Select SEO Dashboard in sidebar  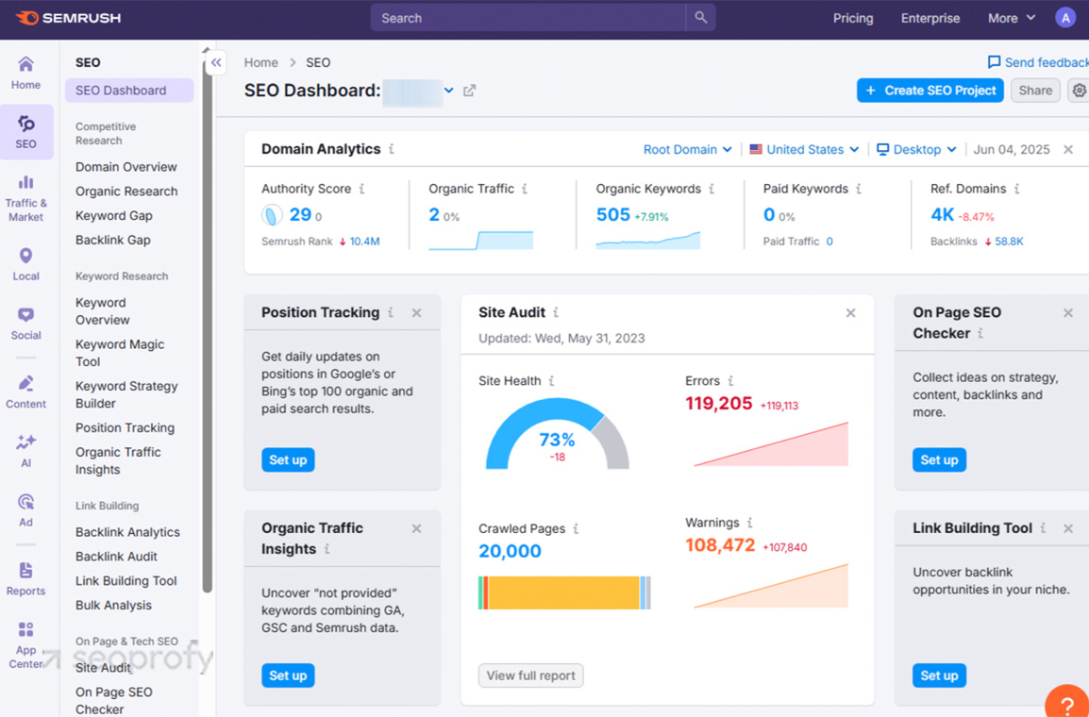(129, 91)
